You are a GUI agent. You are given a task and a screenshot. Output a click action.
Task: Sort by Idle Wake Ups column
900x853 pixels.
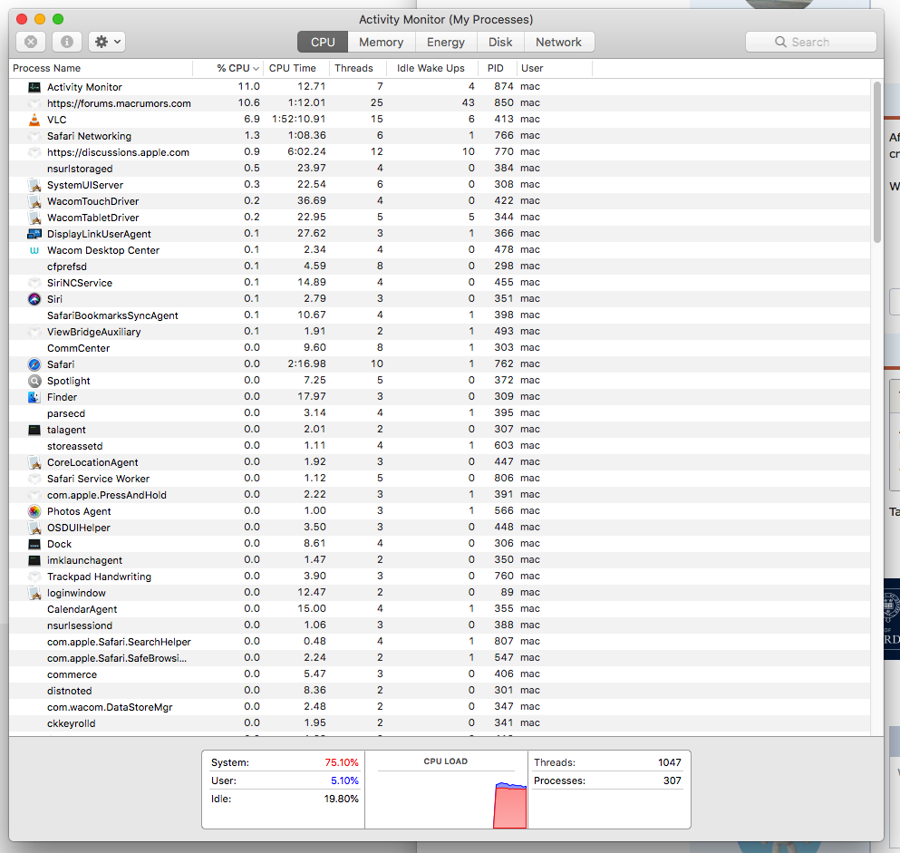(x=433, y=68)
